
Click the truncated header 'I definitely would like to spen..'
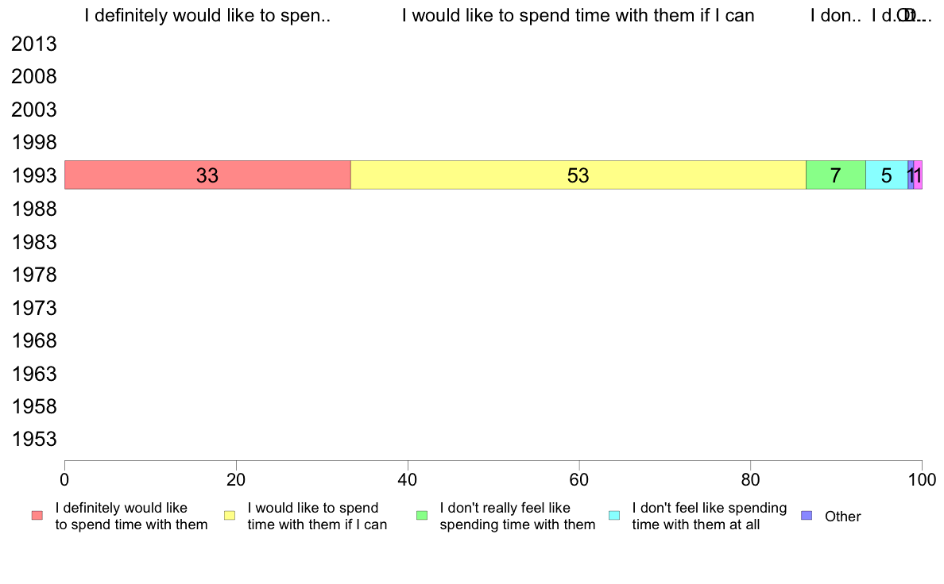tap(207, 16)
